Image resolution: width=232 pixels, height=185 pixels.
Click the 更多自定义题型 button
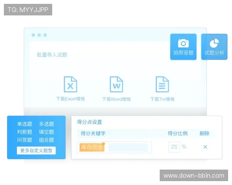click(x=36, y=150)
